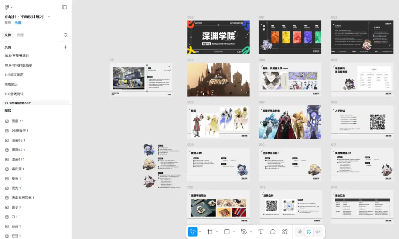
Task: Open the Actions components icon in the toolbar
Action: (x=285, y=232)
